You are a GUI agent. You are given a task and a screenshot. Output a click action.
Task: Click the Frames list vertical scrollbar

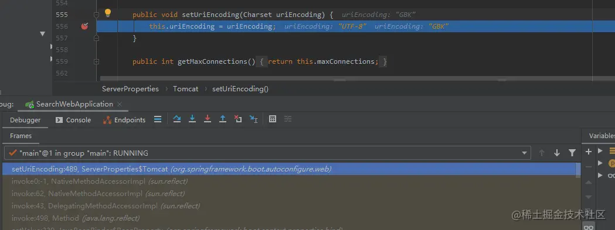[579, 171]
